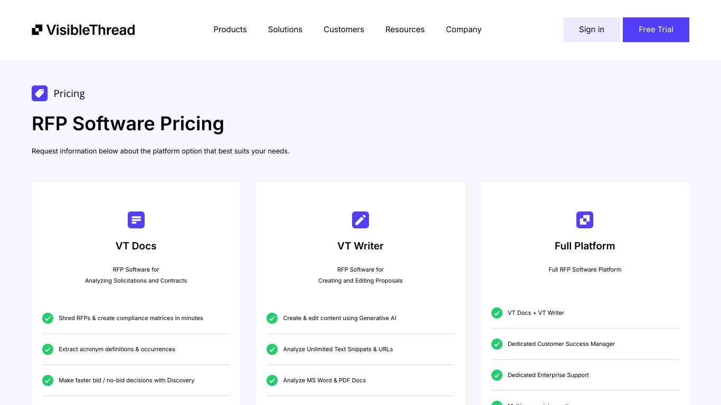Screen dimensions: 721x405
Task: Click checkmark beside Shred RFPs feature
Action: click(x=48, y=318)
